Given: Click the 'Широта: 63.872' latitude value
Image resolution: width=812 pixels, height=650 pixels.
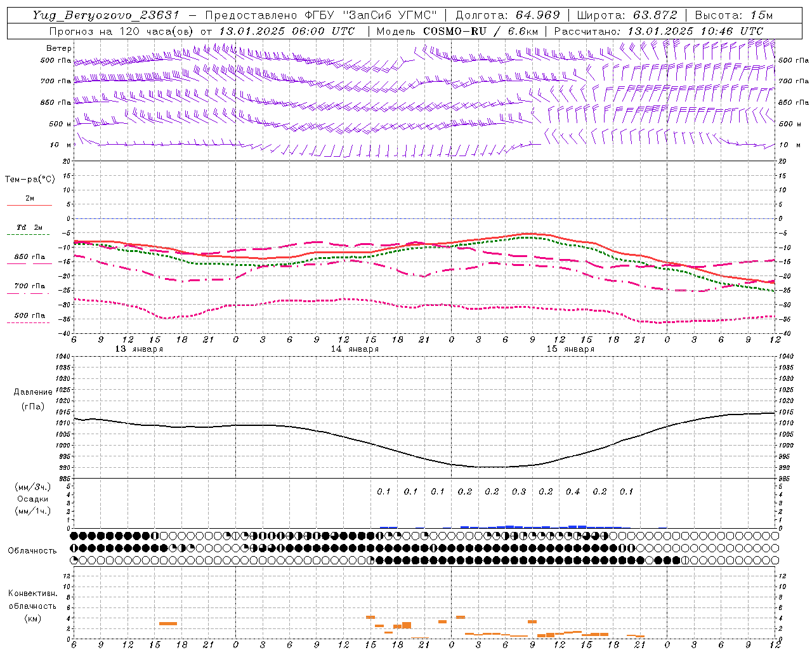Looking at the screenshot, I should pyautogui.click(x=627, y=15).
